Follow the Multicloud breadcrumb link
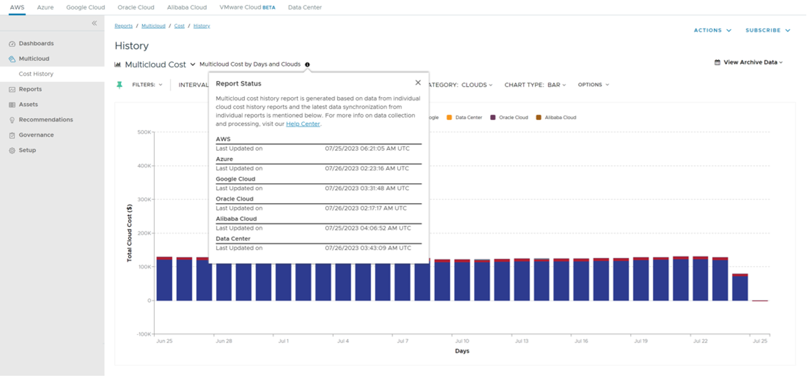808x377 pixels. [x=153, y=26]
